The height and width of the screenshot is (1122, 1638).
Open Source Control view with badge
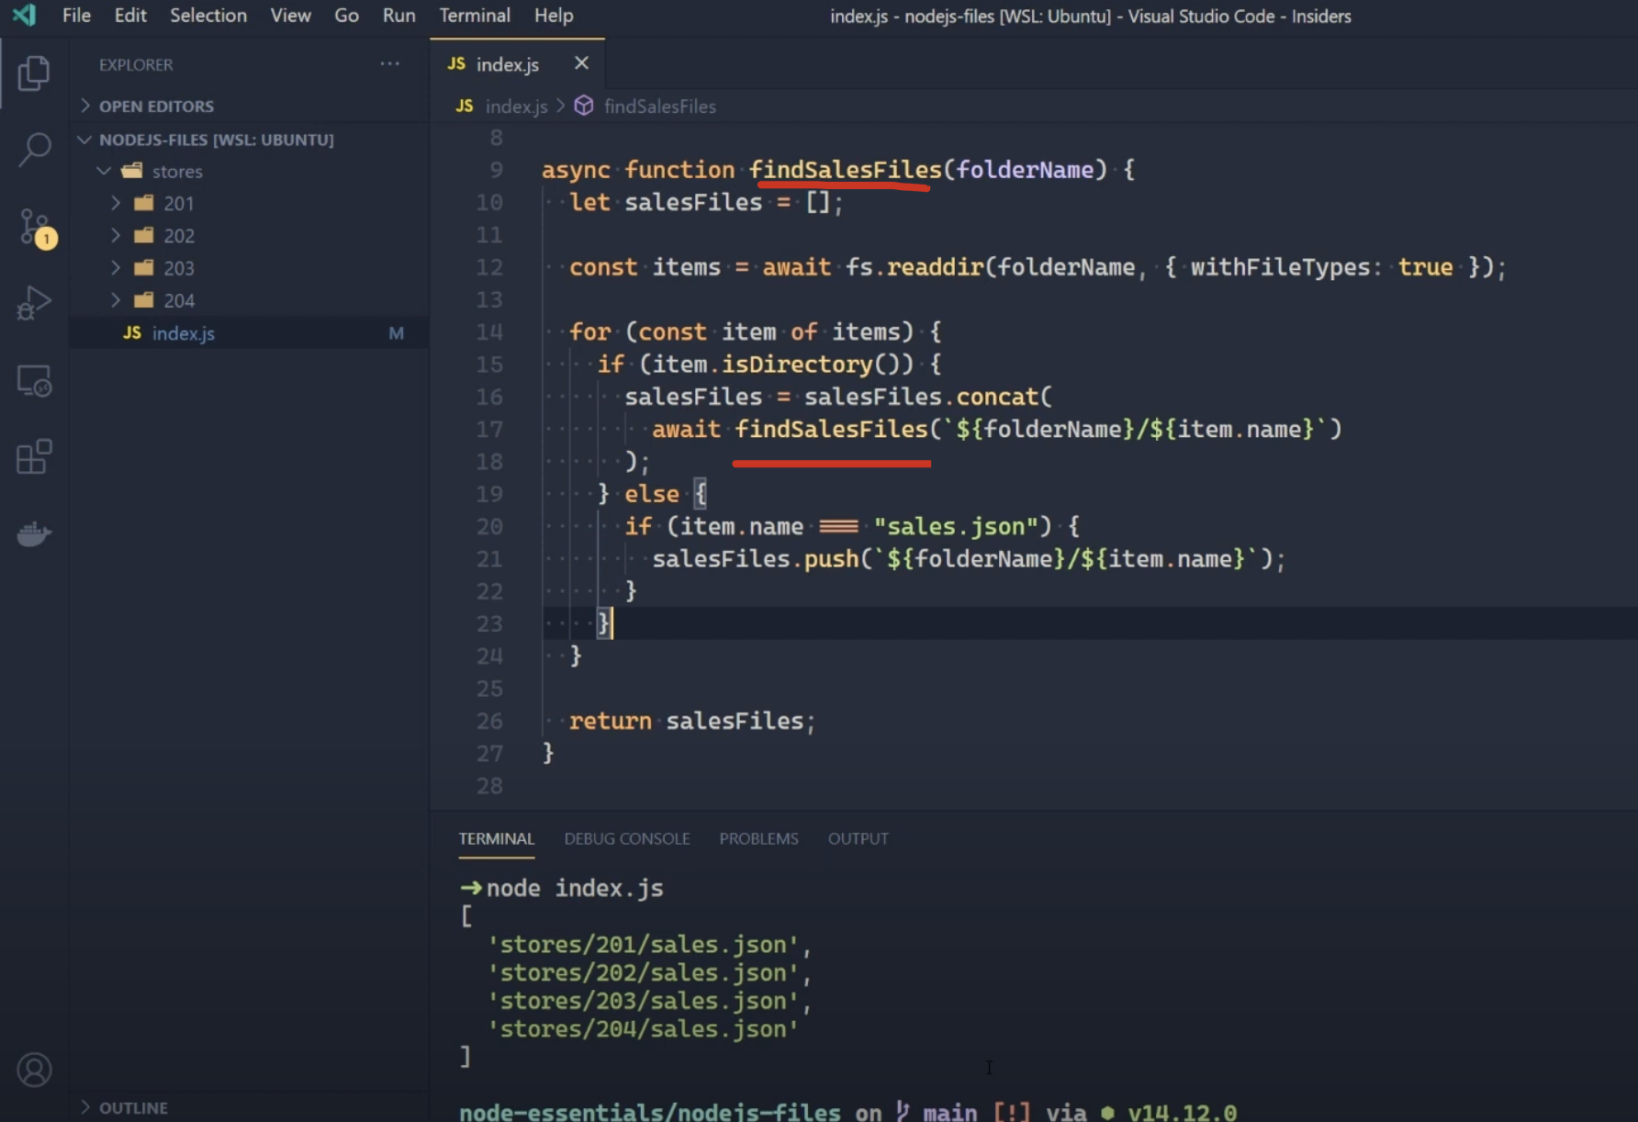click(37, 227)
